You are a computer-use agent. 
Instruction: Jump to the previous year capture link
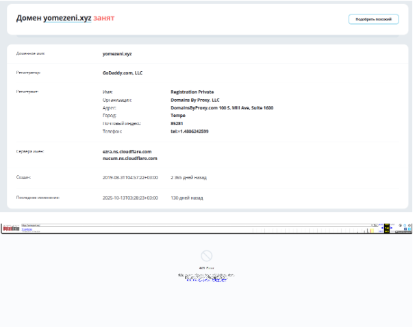tap(381, 232)
